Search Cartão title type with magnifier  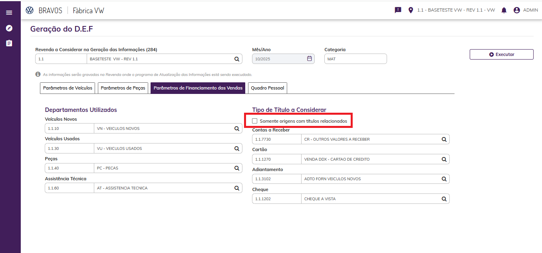tap(444, 159)
